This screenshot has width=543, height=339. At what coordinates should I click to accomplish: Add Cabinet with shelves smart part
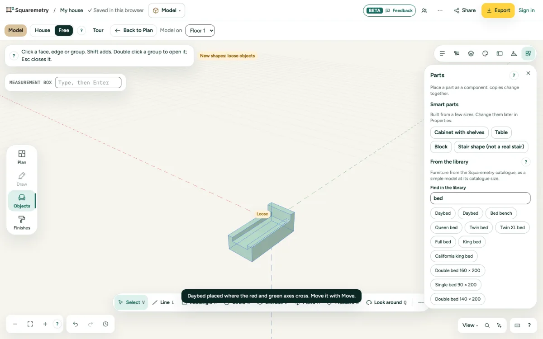[x=459, y=132]
